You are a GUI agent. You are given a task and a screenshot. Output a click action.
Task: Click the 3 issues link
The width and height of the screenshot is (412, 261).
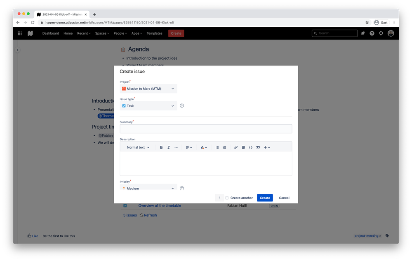point(130,215)
